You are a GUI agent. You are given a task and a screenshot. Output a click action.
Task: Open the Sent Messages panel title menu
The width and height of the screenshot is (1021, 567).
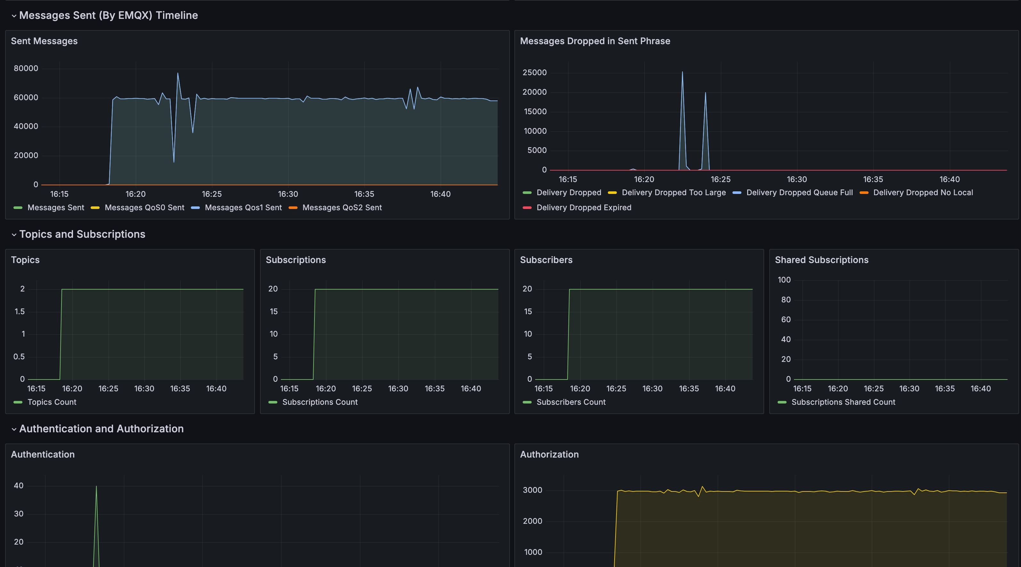tap(45, 41)
